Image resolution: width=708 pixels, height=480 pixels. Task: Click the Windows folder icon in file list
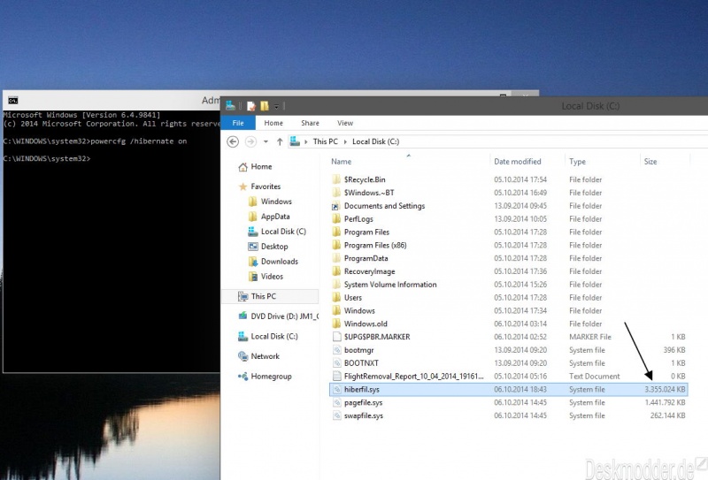pos(336,310)
